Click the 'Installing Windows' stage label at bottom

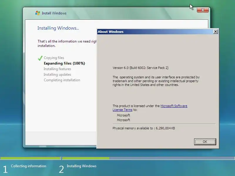82,166
